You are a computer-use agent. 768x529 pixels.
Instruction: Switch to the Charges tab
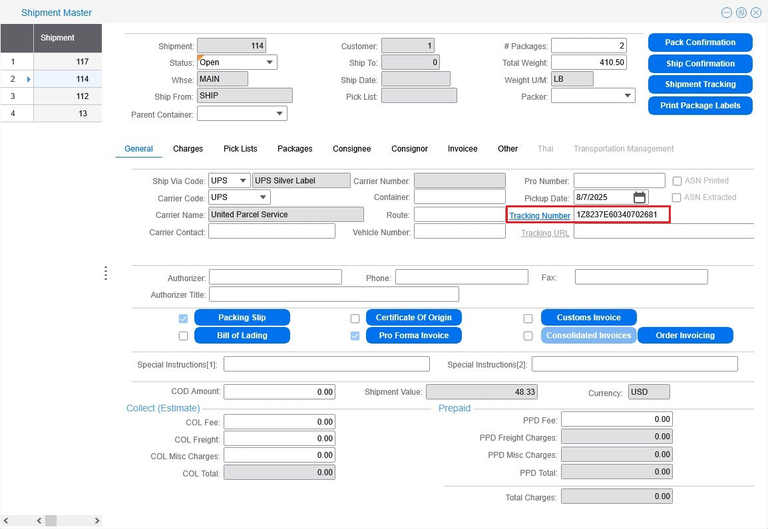coord(188,149)
